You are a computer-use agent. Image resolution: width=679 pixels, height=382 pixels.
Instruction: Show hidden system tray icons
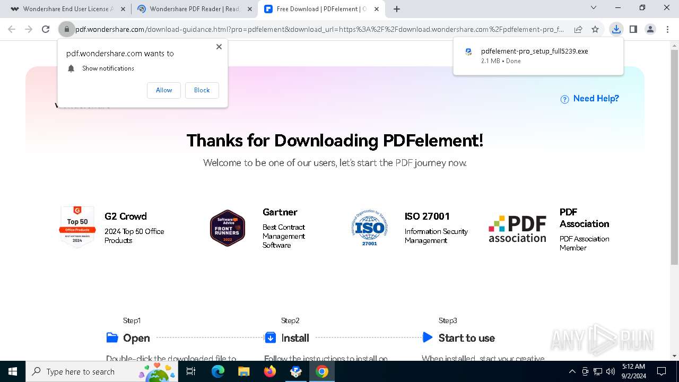click(x=572, y=371)
